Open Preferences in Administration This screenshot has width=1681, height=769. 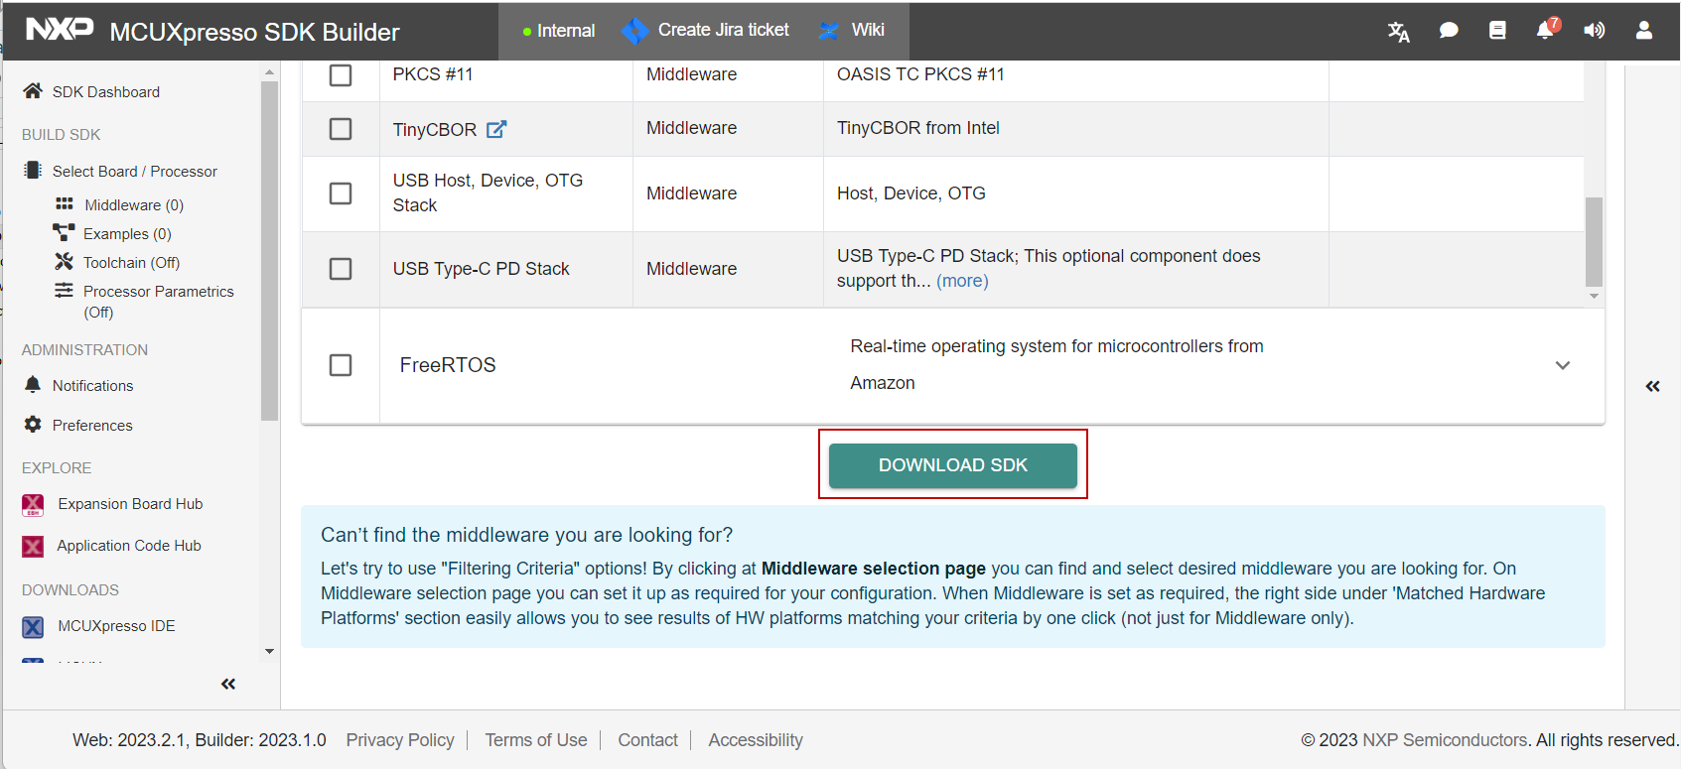[x=92, y=426]
